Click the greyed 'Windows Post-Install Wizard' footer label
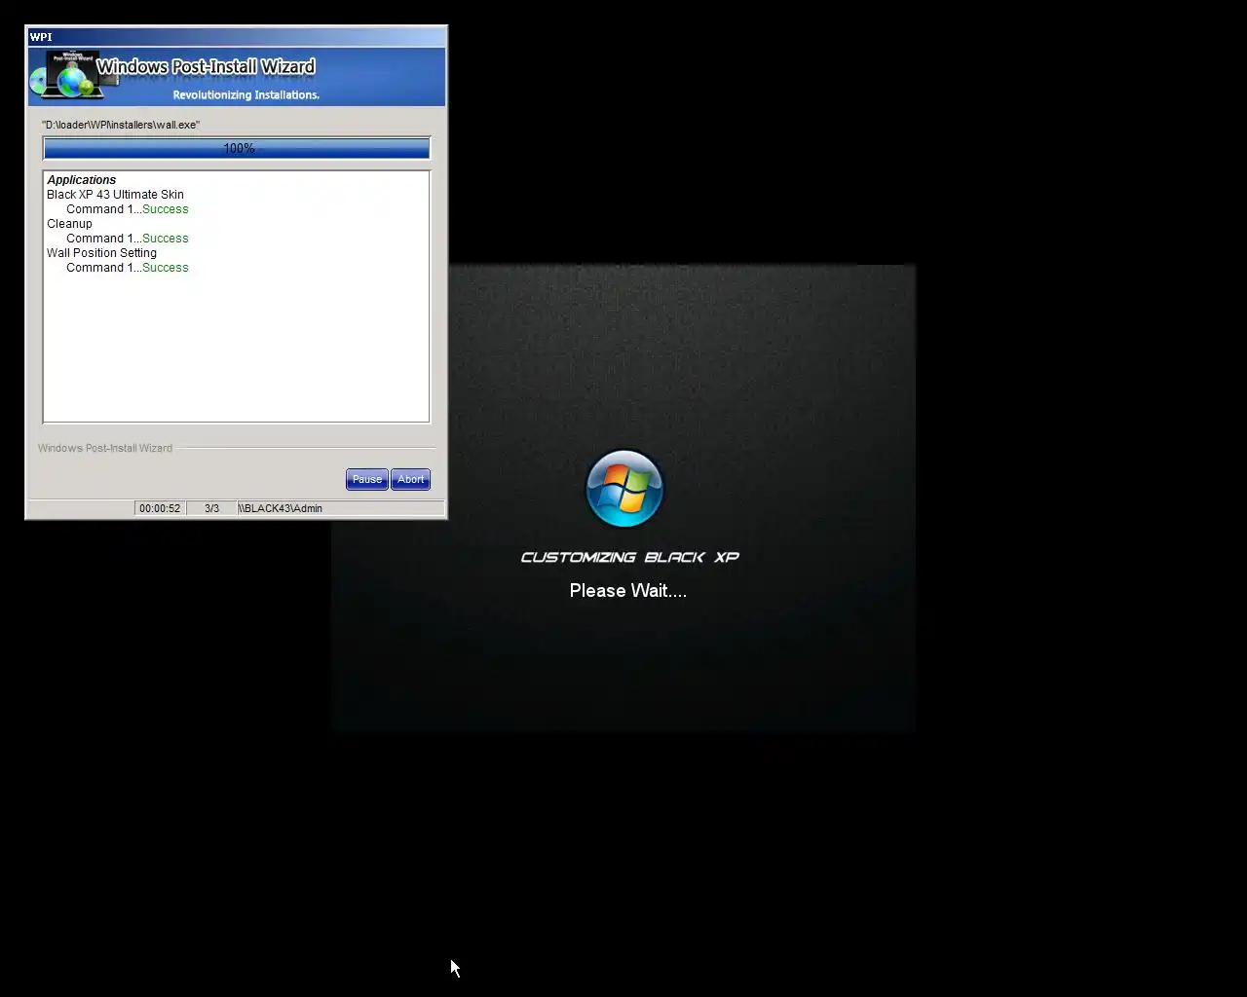 point(105,448)
